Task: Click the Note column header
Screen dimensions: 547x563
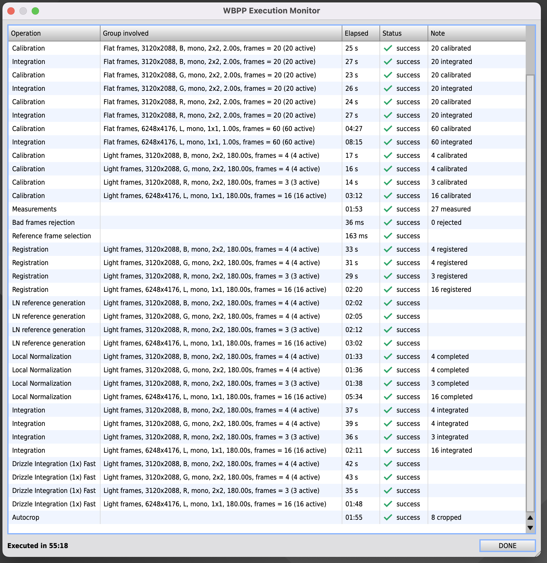Action: pos(476,33)
